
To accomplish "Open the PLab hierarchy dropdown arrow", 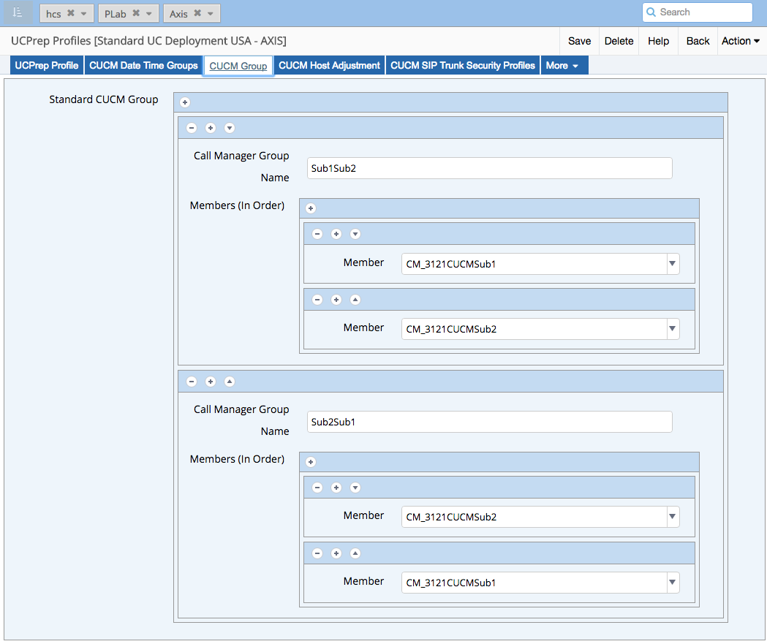I will pyautogui.click(x=148, y=13).
